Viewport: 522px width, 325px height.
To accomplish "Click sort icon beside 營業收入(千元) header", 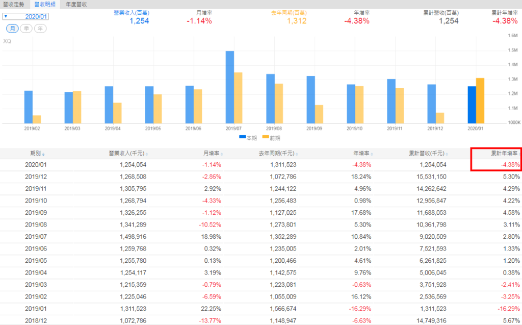I will tap(147, 154).
